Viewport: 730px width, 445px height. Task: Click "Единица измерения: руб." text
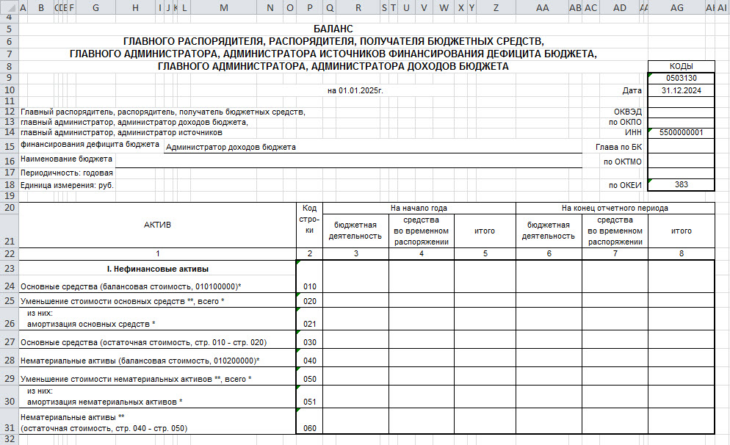[67, 185]
